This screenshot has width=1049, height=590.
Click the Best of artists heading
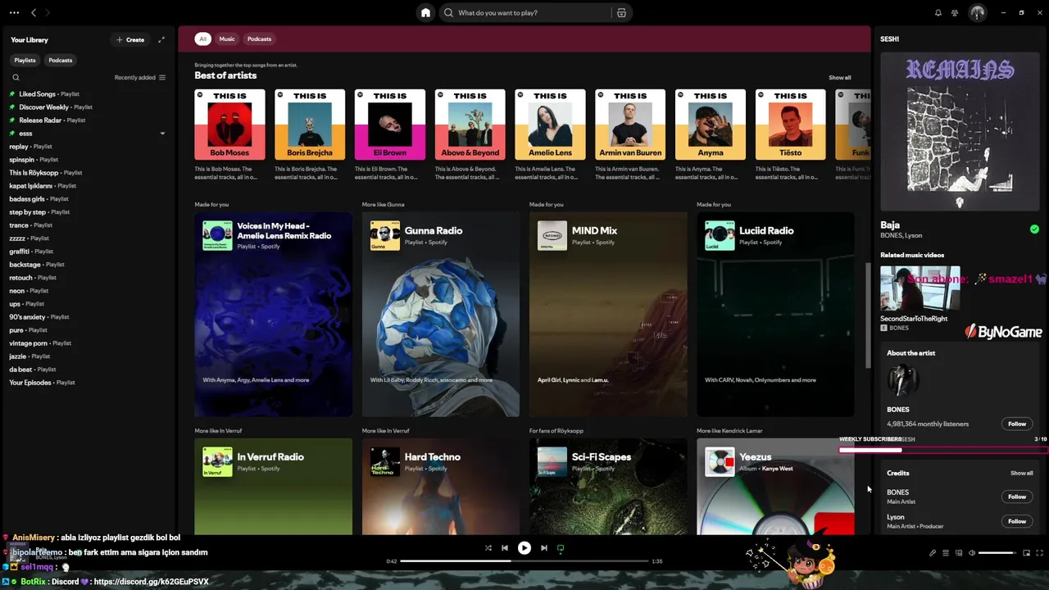pos(225,75)
